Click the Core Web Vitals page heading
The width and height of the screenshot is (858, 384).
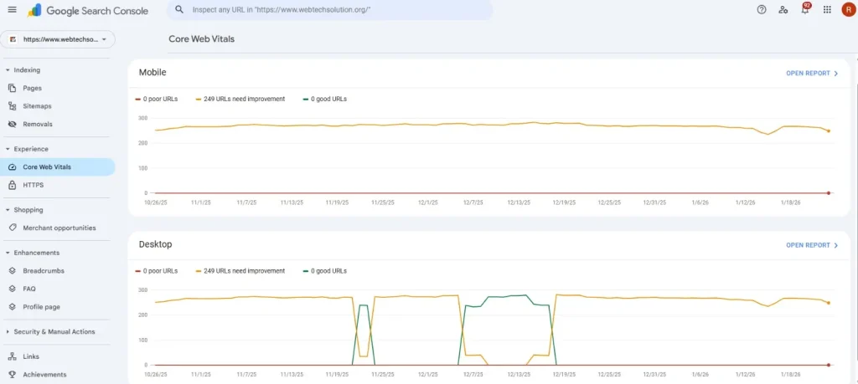(201, 39)
